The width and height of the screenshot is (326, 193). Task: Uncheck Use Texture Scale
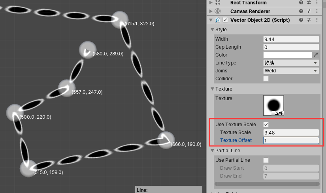(x=266, y=125)
